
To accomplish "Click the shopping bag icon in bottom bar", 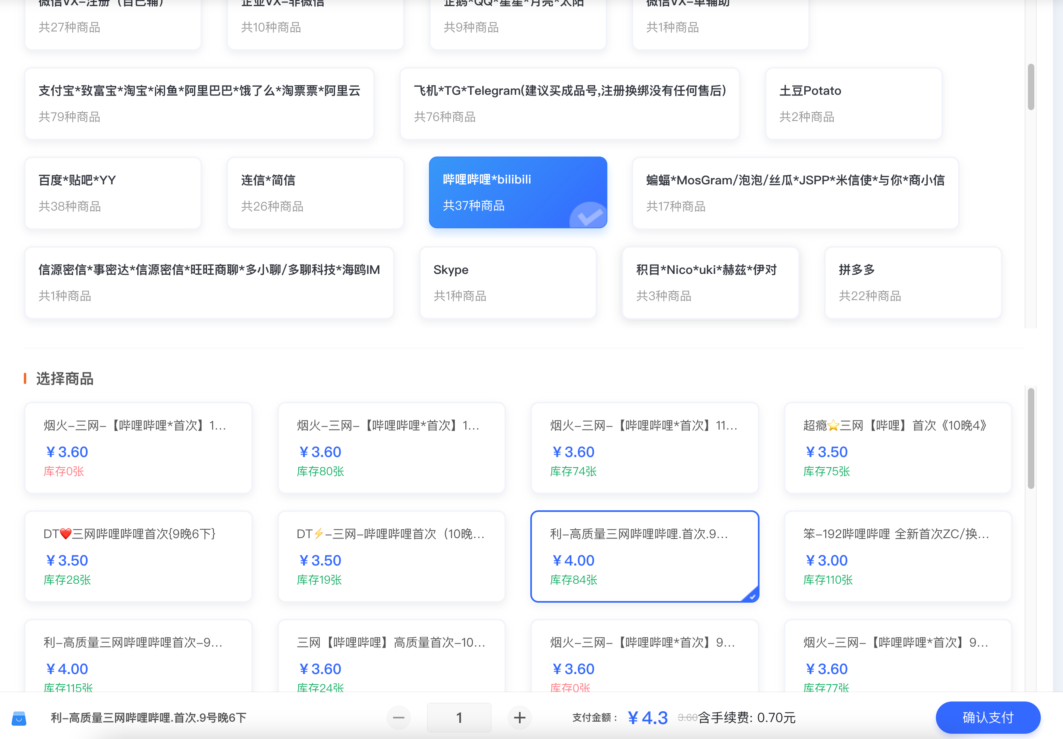I will click(x=19, y=718).
